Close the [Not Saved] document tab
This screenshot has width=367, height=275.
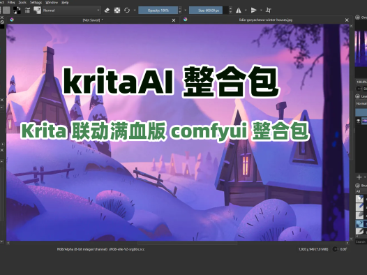pos(174,20)
